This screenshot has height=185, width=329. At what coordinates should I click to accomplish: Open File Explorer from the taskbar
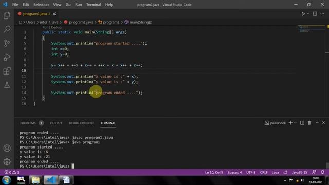pyautogui.click(x=35, y=180)
